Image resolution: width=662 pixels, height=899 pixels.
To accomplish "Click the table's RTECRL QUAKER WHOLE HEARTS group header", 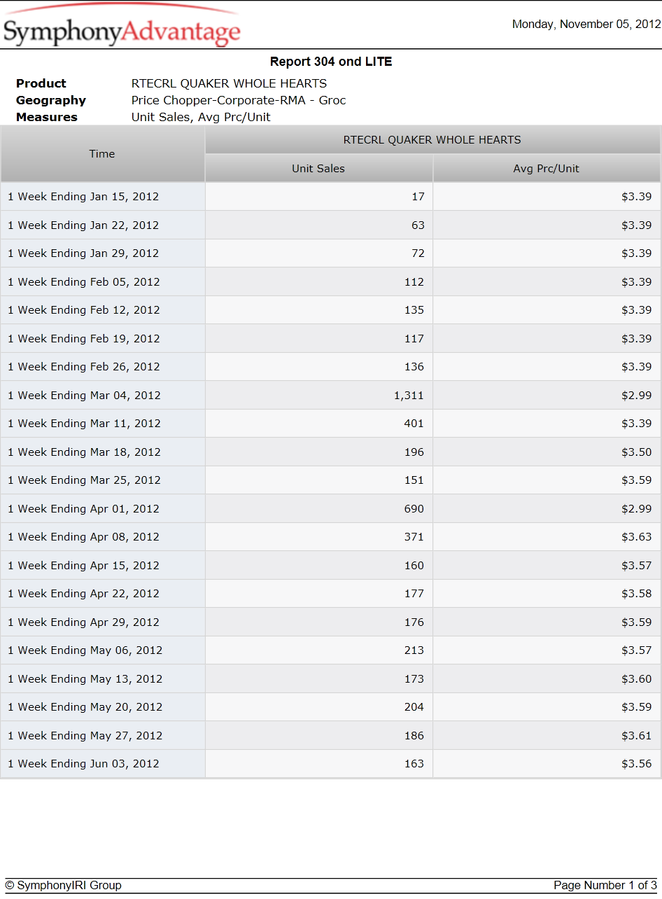I will (432, 140).
